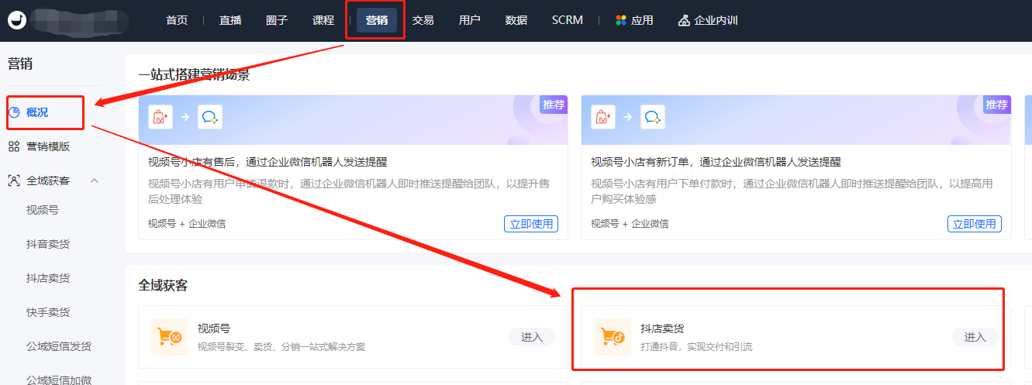Open the 首页 top nav tab

177,20
